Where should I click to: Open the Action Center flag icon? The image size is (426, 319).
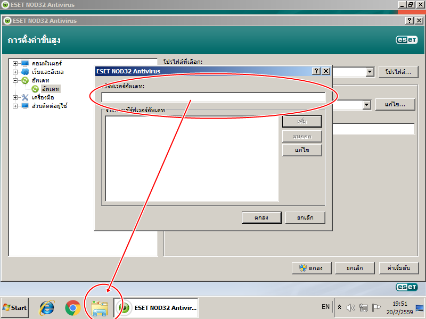click(x=376, y=308)
